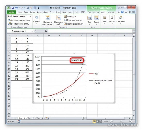This screenshot has width=142, height=130.
Task: Open the Insert (Вставка) shapes icon
Action: (x=37, y=18)
